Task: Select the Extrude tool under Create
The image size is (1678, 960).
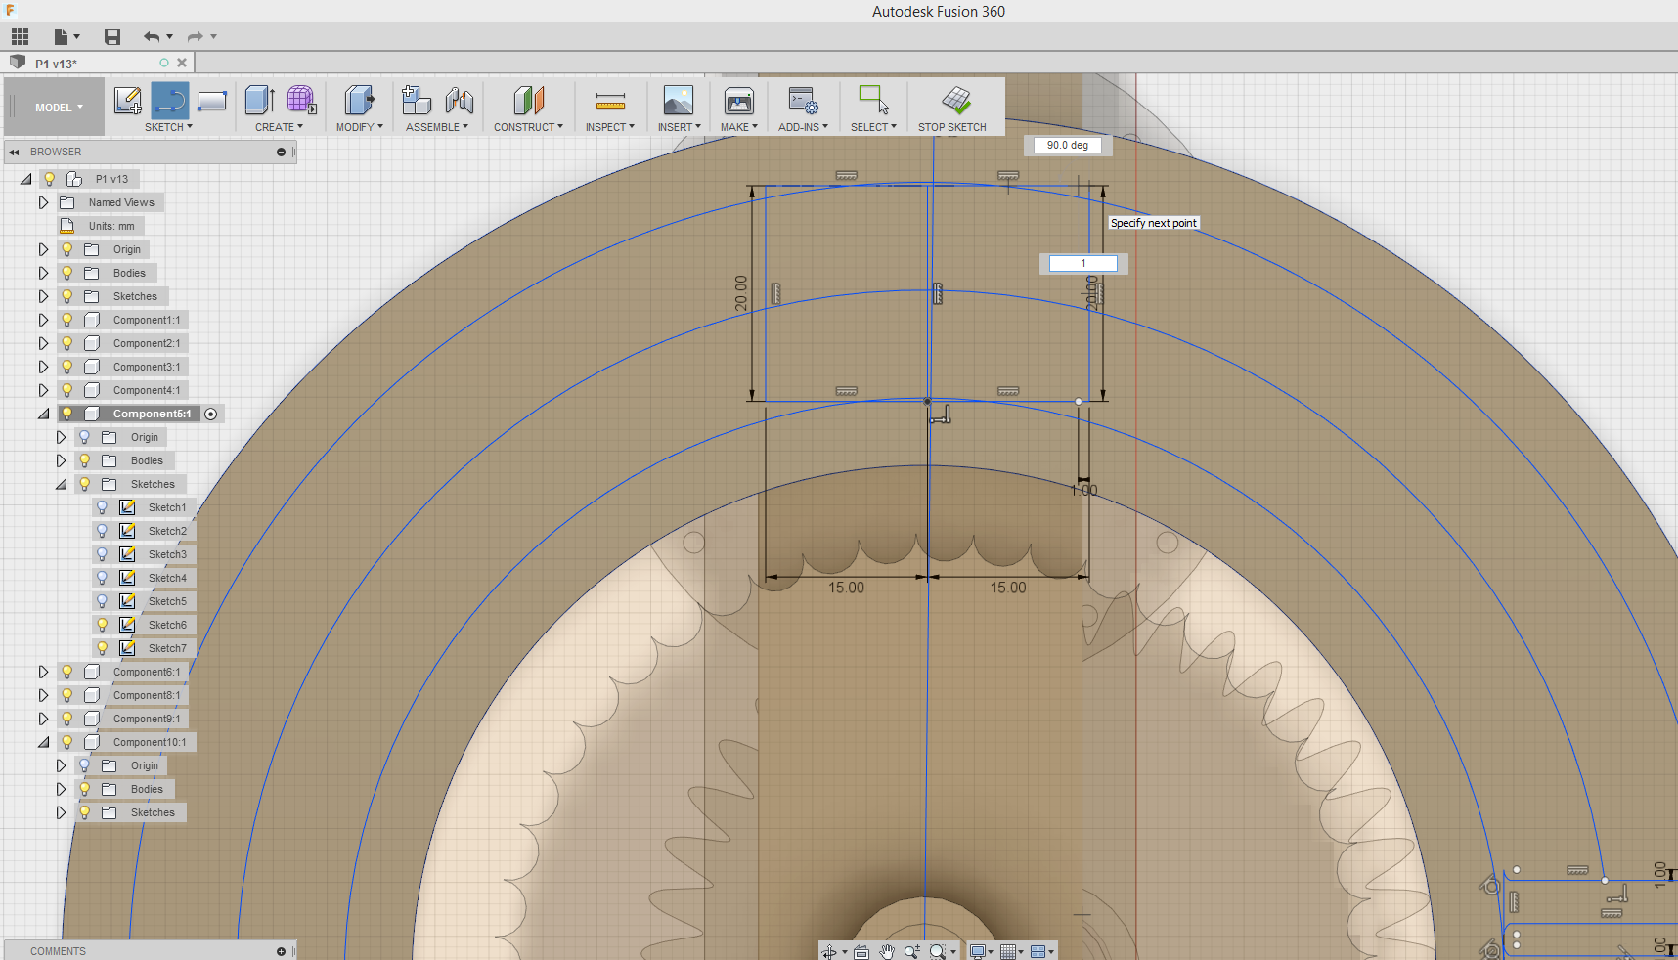Action: click(259, 101)
